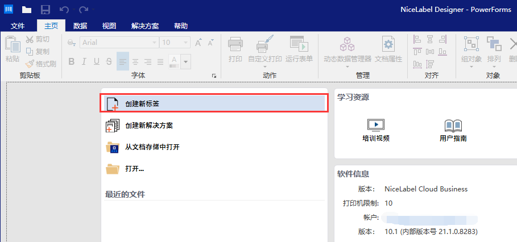Open the User Guide (用户指南)
Image resolution: width=517 pixels, height=242 pixels.
[453, 130]
